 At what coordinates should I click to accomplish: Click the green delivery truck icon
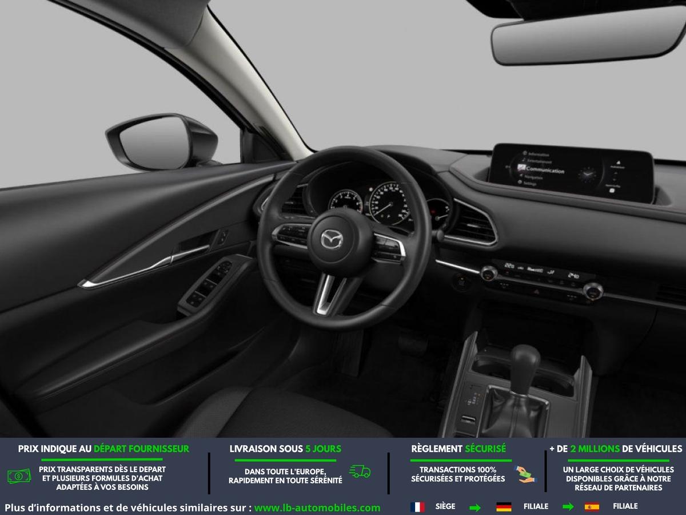(x=360, y=472)
